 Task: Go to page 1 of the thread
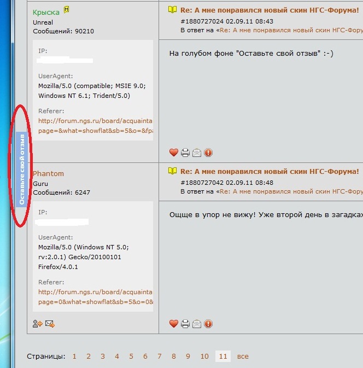(74, 357)
